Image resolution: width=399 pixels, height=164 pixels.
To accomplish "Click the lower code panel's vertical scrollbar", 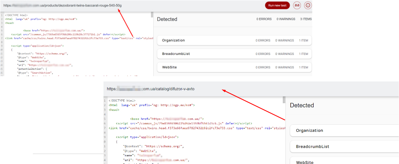I will click(x=285, y=100).
